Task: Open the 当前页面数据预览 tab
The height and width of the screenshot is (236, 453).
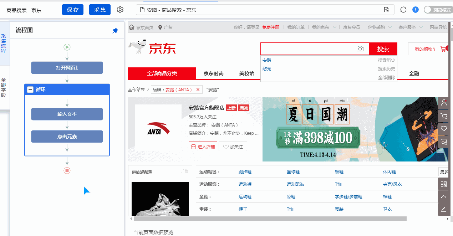Action: point(153,232)
